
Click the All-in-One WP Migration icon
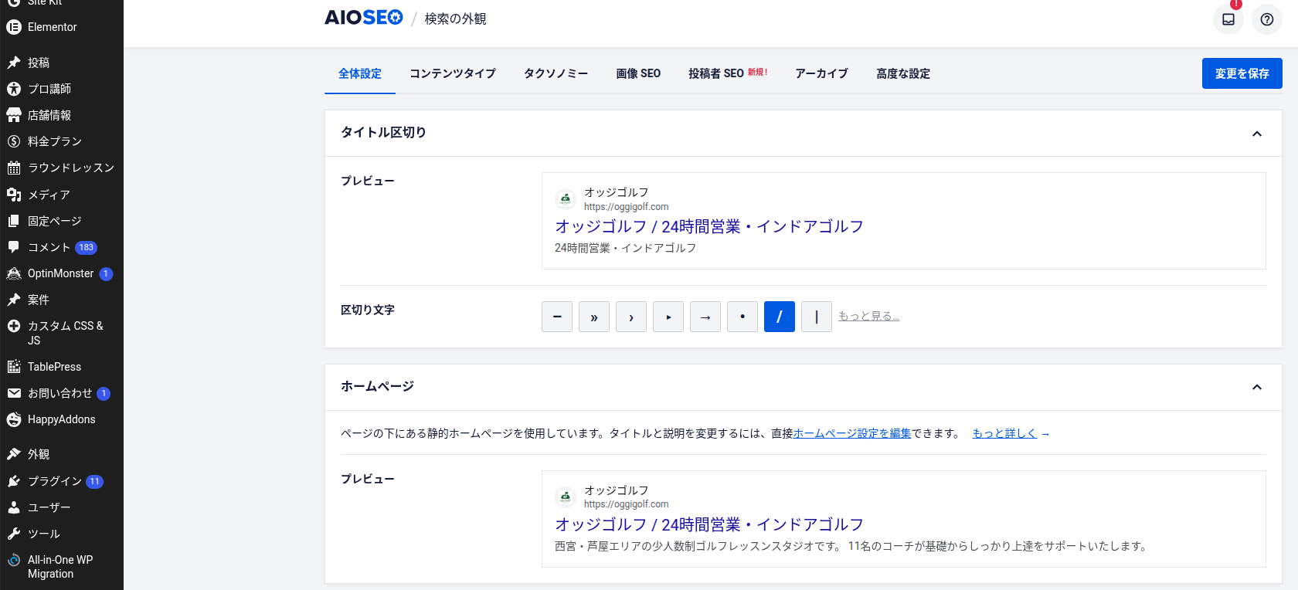[x=14, y=560]
